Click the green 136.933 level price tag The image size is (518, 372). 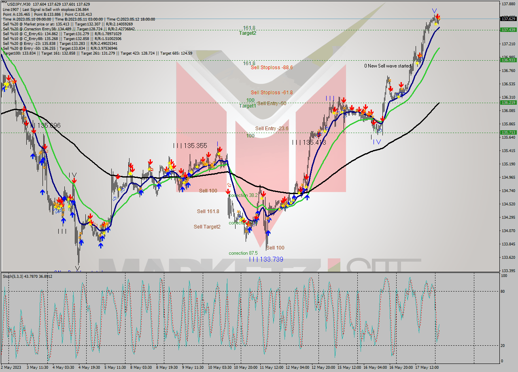coord(508,60)
